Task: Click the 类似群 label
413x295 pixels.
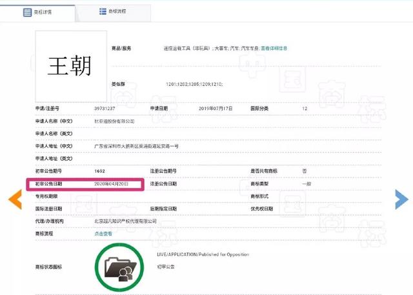Action: (118, 85)
